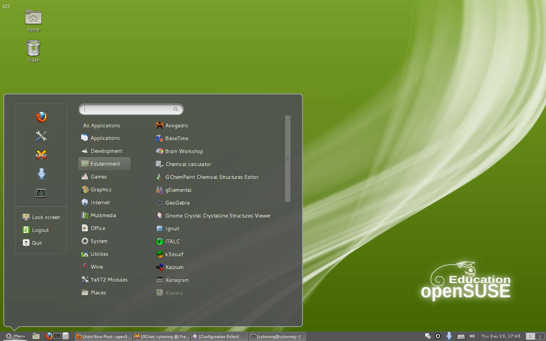Click the file manager icon in the panel

[36, 336]
